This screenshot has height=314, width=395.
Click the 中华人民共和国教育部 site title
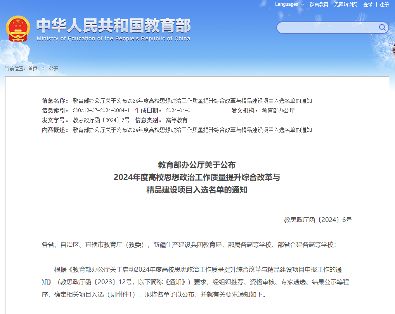coord(113,26)
